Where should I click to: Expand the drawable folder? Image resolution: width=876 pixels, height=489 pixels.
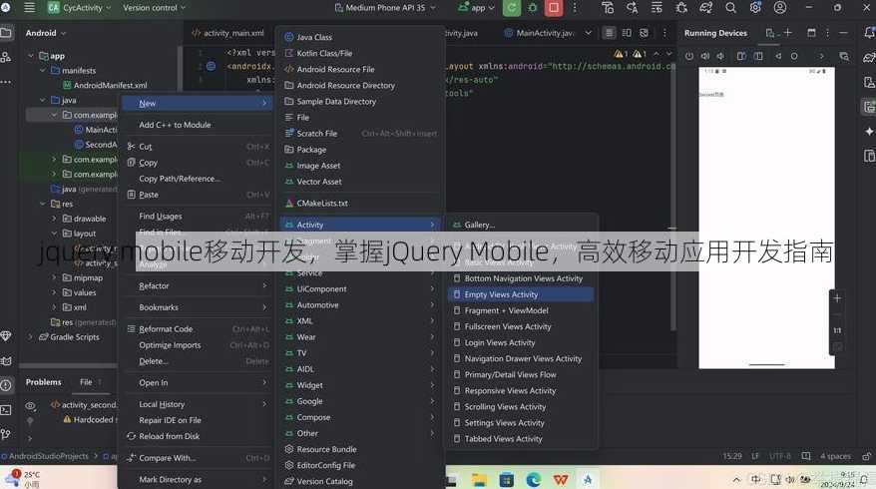(x=54, y=219)
